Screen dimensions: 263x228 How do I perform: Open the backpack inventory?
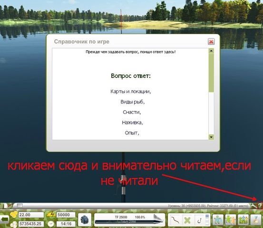pyautogui.click(x=85, y=219)
